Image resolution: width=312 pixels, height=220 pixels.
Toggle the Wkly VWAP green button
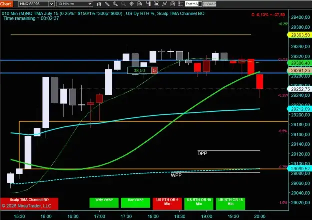104,203
